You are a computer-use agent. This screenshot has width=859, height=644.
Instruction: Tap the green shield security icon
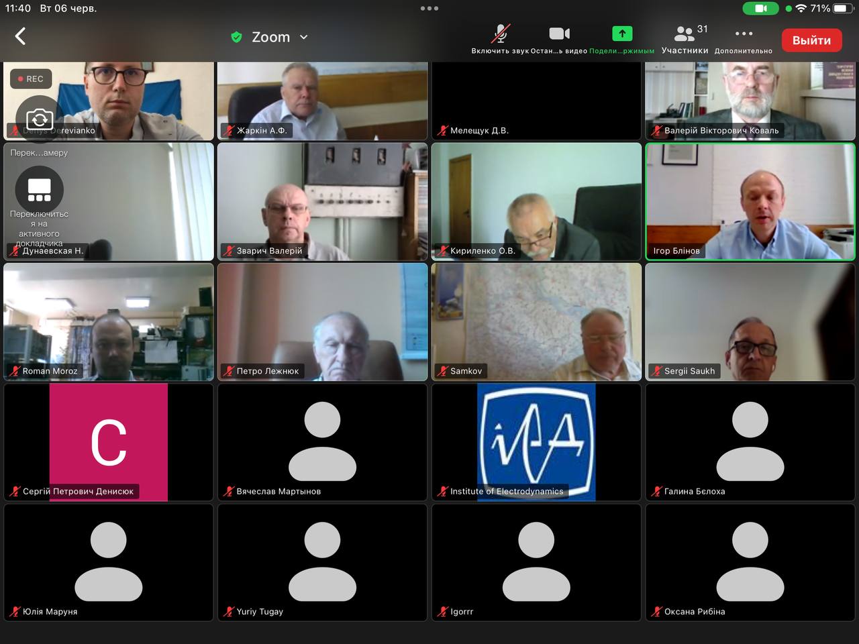(x=236, y=37)
